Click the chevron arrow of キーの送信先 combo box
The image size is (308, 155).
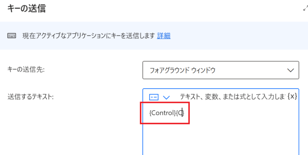point(290,70)
